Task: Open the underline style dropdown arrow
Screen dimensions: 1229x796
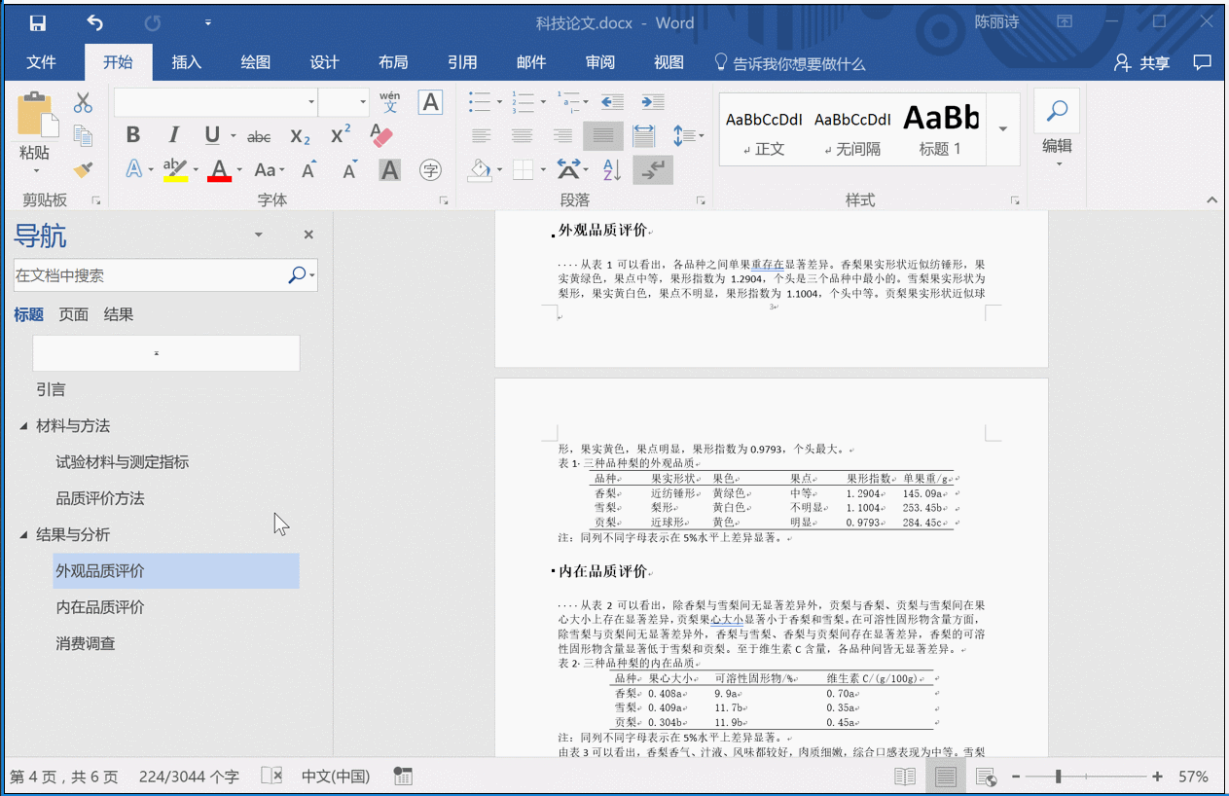Action: [x=234, y=136]
